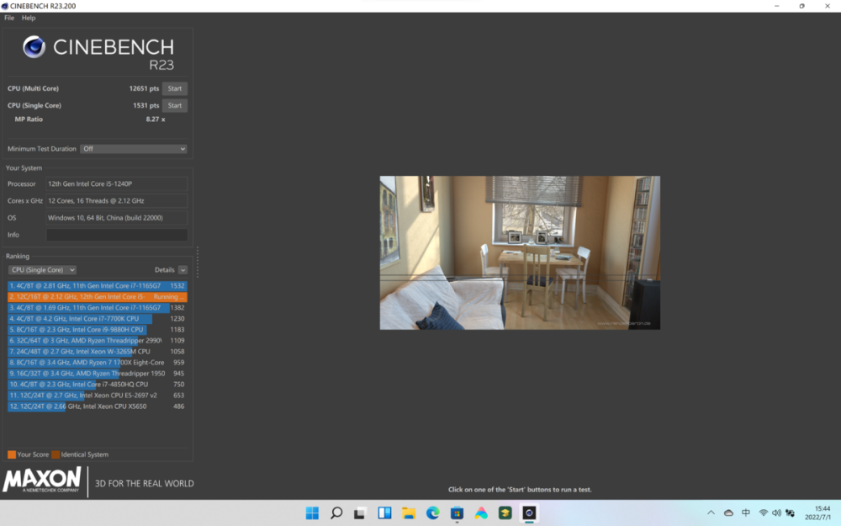The image size is (841, 526).
Task: Click the Cinebench sphere logo icon
Action: pyautogui.click(x=34, y=46)
